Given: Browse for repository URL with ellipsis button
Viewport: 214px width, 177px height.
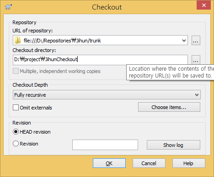Looking at the screenshot, I should tap(196, 41).
